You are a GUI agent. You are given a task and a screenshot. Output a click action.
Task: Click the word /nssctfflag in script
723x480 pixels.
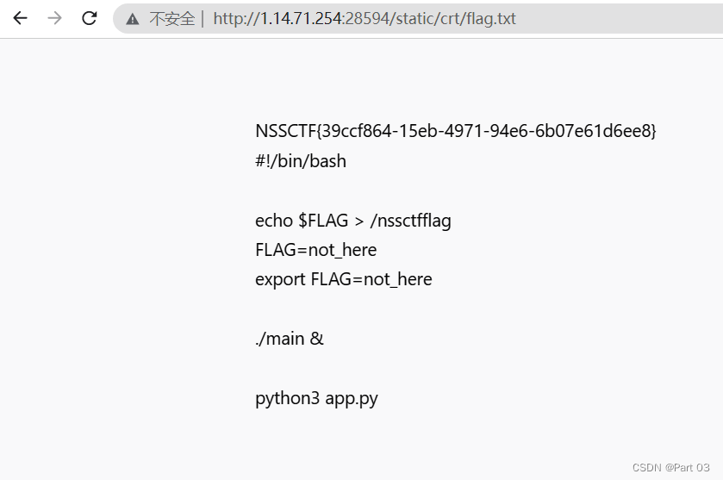click(x=411, y=221)
